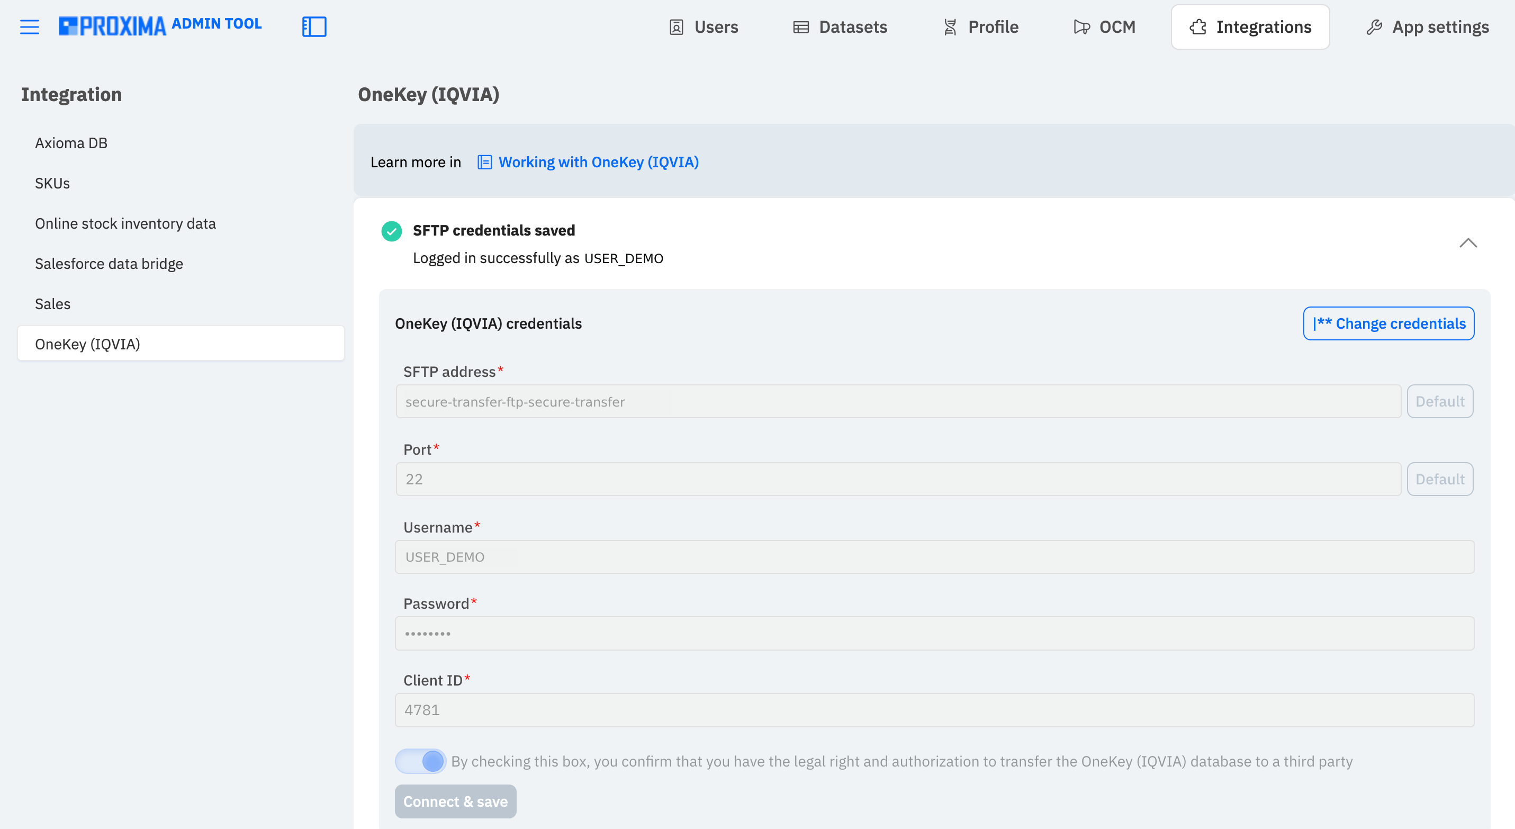Click the Profile DNA icon
1515x829 pixels.
(950, 27)
